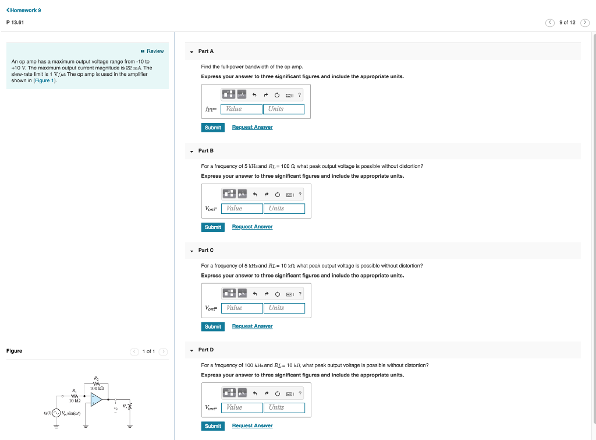Open equation templates in Part A toolbar

pyautogui.click(x=229, y=94)
